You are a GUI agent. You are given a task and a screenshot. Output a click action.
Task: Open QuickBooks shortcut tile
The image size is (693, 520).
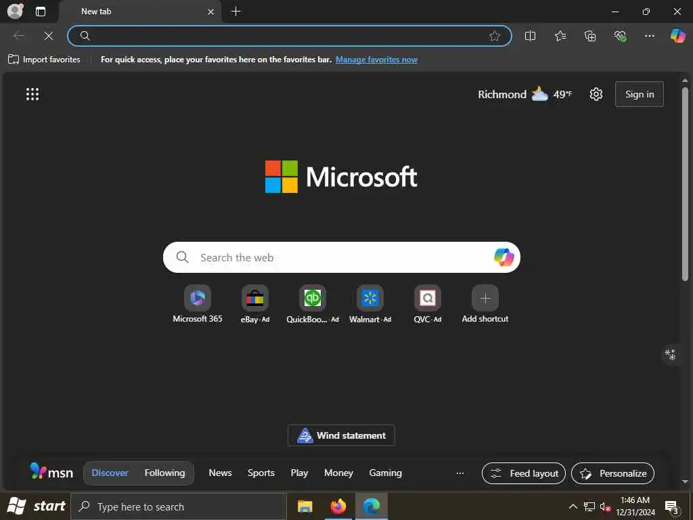tap(313, 304)
